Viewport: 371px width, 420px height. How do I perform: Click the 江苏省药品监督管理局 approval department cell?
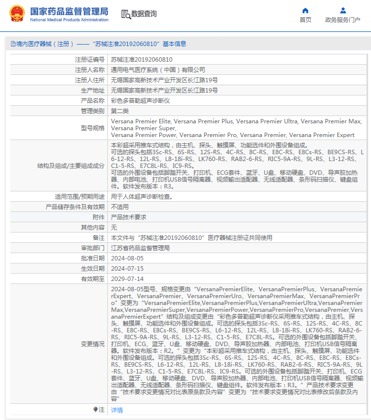point(140,248)
